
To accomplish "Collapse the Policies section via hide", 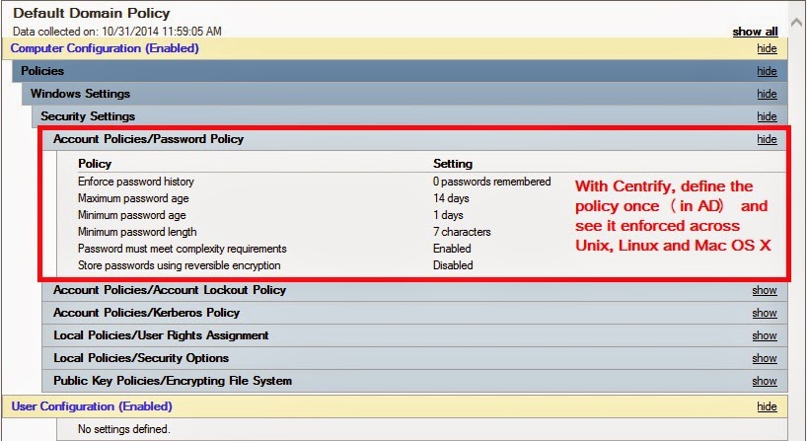I will pyautogui.click(x=767, y=71).
